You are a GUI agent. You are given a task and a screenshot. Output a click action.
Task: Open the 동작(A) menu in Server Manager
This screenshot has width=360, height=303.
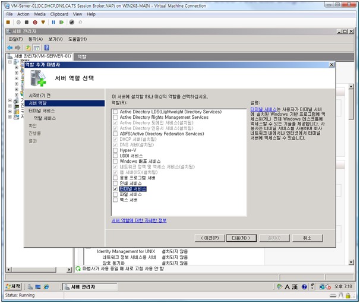coord(36,39)
